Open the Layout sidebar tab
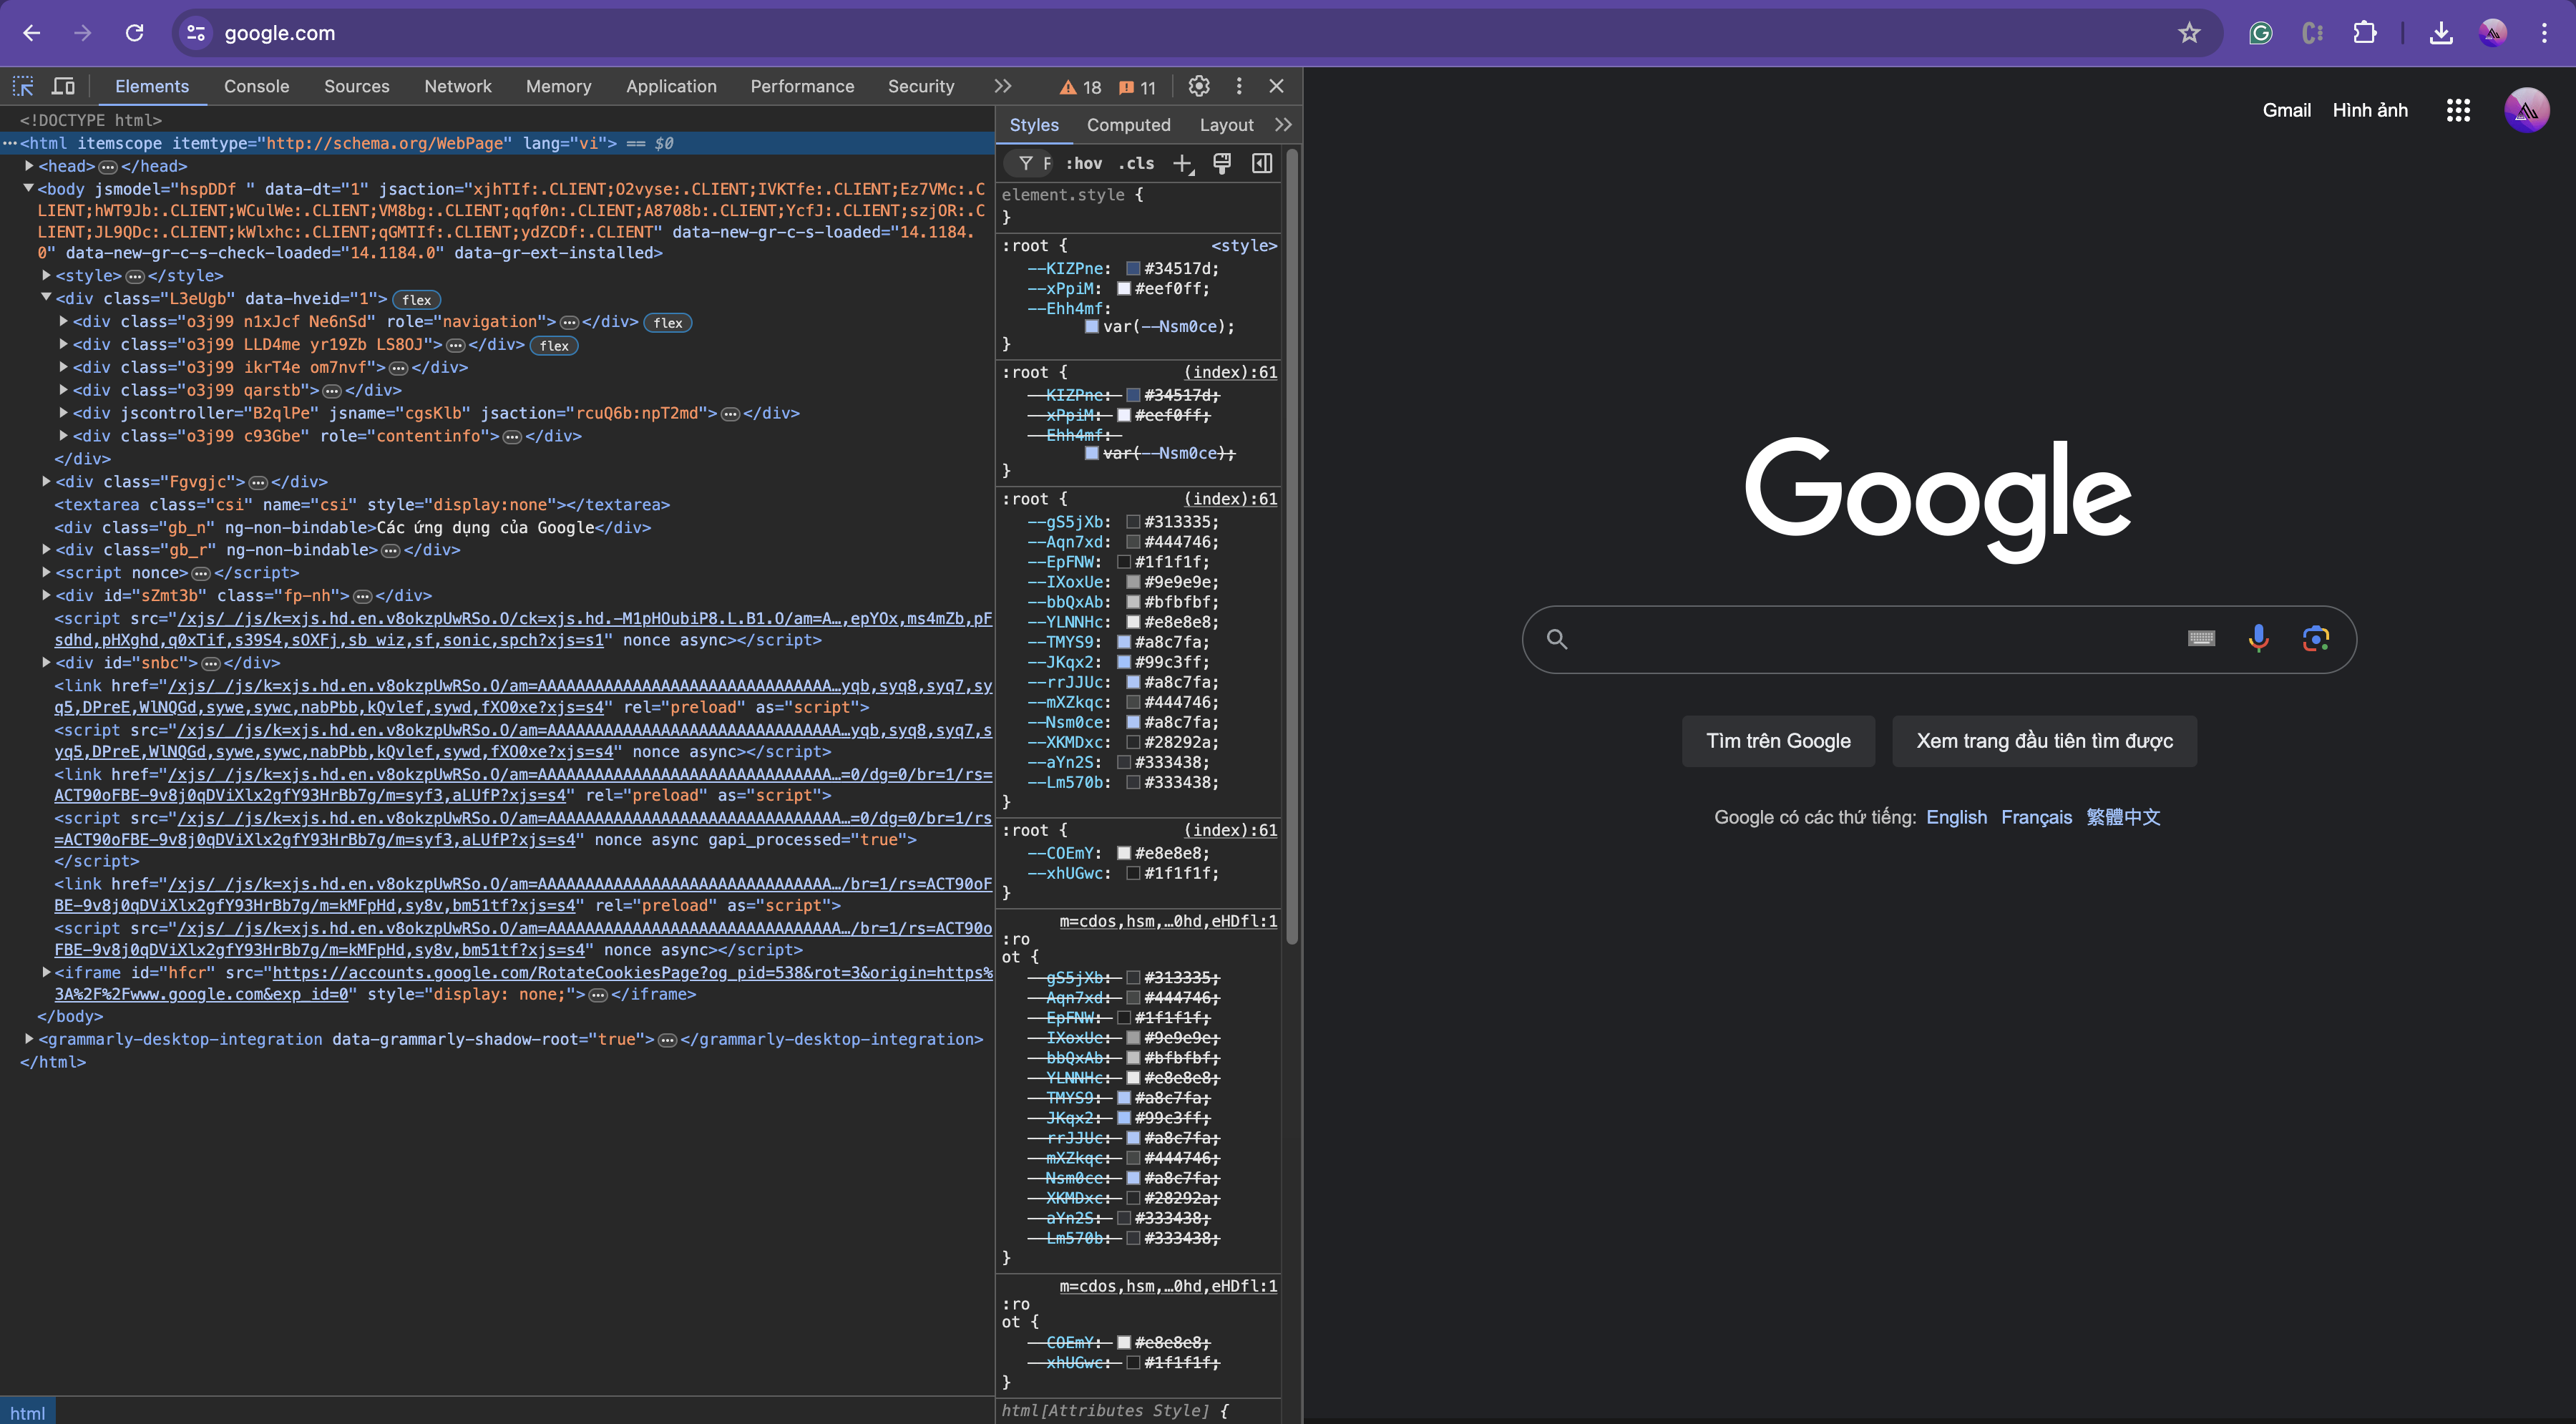Viewport: 2576px width, 1424px height. [x=1226, y=125]
